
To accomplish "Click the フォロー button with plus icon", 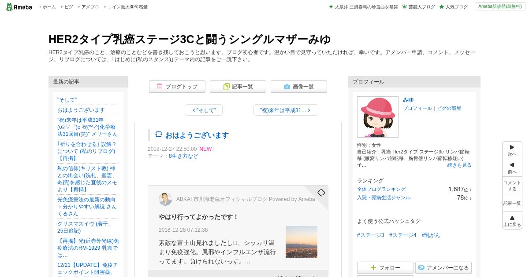I will click(x=385, y=268).
